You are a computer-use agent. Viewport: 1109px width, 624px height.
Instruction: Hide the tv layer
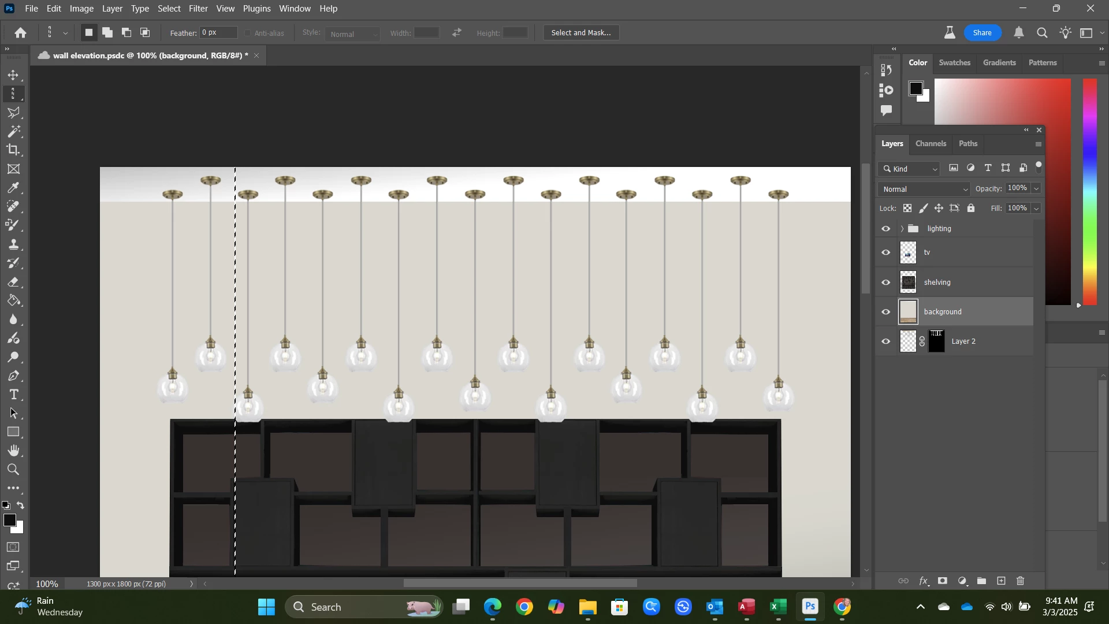click(886, 253)
